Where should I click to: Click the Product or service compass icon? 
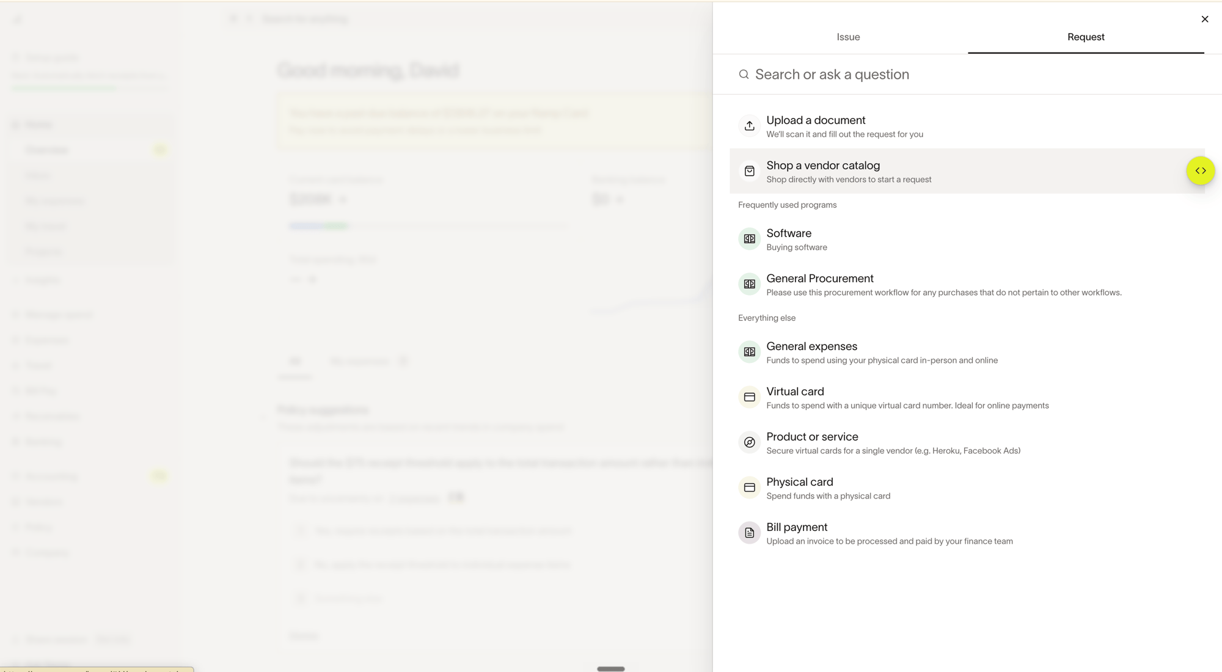(x=750, y=442)
